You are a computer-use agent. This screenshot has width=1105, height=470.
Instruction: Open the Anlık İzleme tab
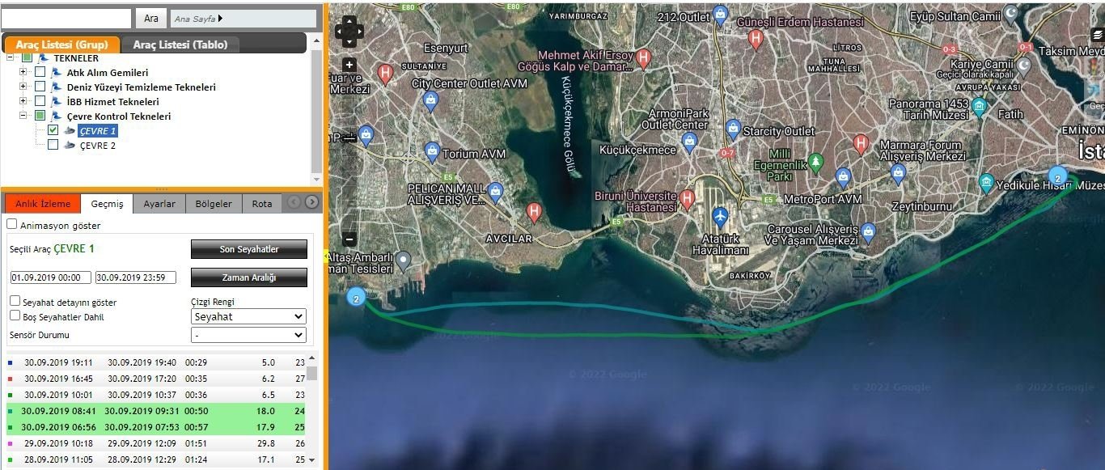click(x=43, y=204)
